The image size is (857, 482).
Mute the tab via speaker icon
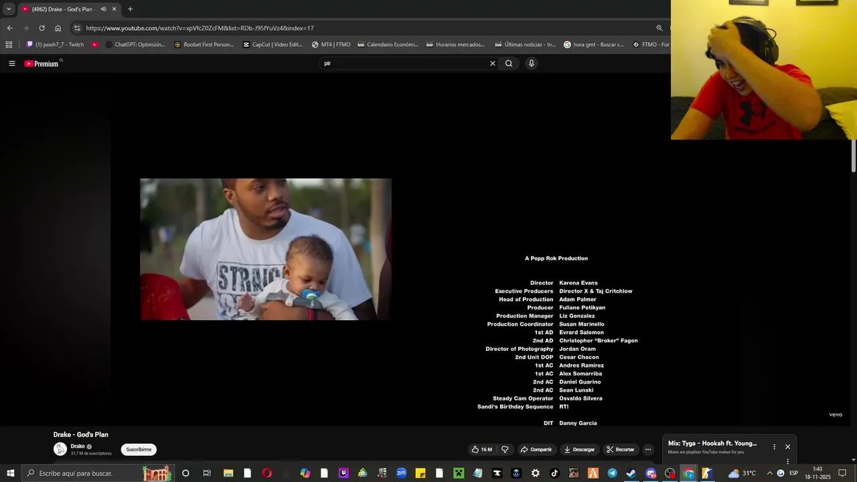coord(103,9)
